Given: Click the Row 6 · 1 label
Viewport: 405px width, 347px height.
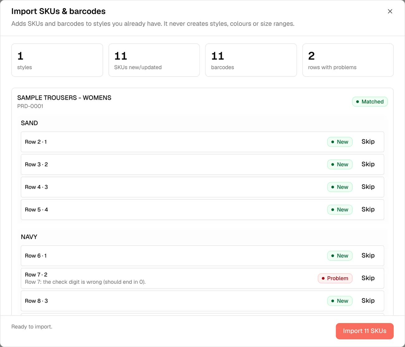Looking at the screenshot, I should tap(36, 256).
